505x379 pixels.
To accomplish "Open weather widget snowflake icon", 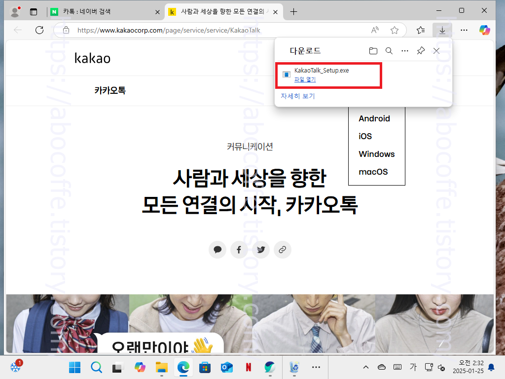I will click(x=15, y=367).
